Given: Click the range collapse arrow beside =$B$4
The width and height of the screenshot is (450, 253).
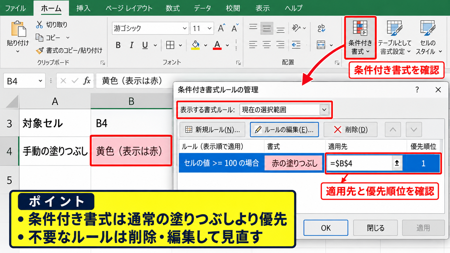Looking at the screenshot, I should 397,163.
